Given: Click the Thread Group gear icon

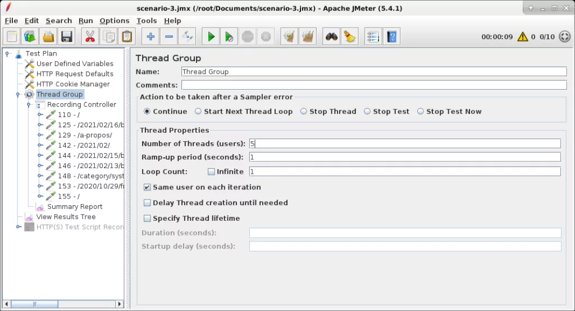Looking at the screenshot, I should pos(29,94).
